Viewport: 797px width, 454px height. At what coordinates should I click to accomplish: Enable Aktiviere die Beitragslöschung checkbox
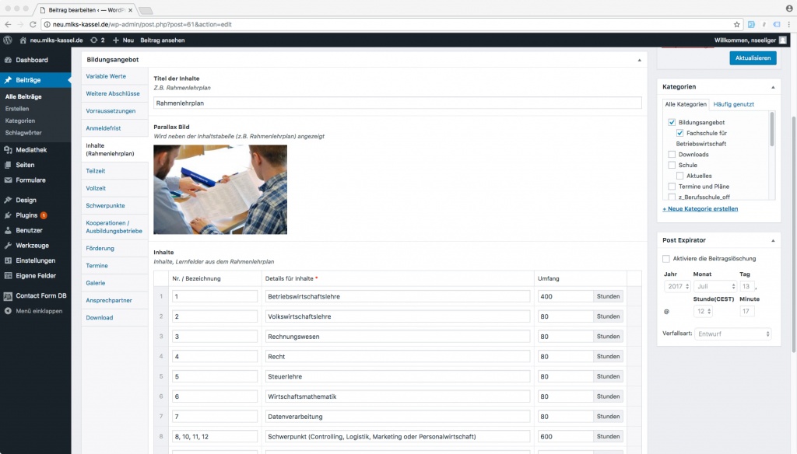[x=666, y=259]
